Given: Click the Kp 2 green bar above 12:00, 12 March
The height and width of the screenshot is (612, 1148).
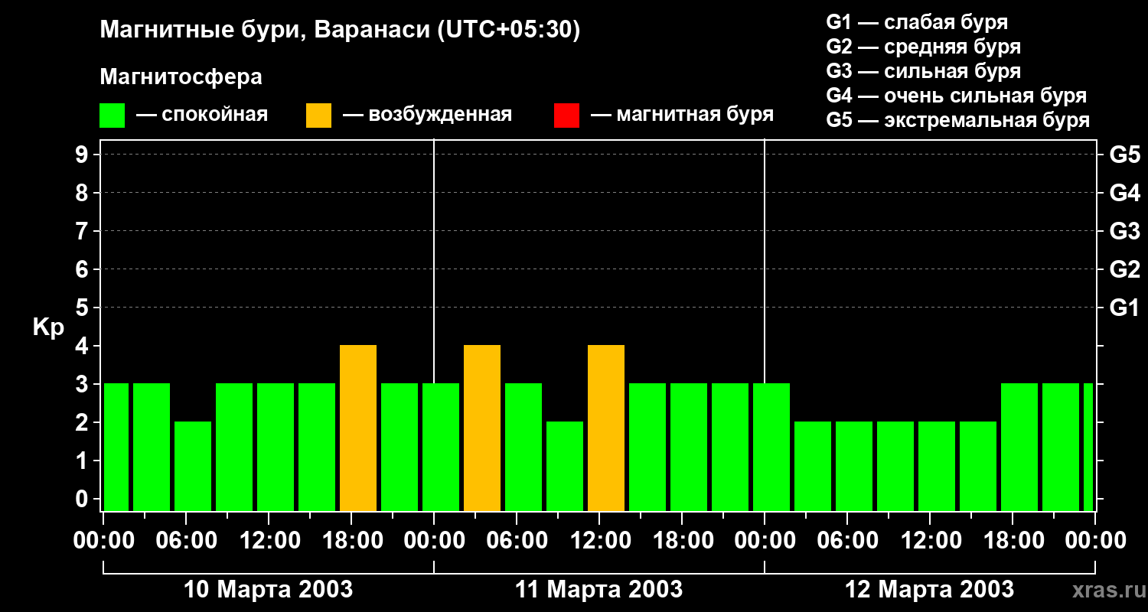Looking at the screenshot, I should point(937,467).
